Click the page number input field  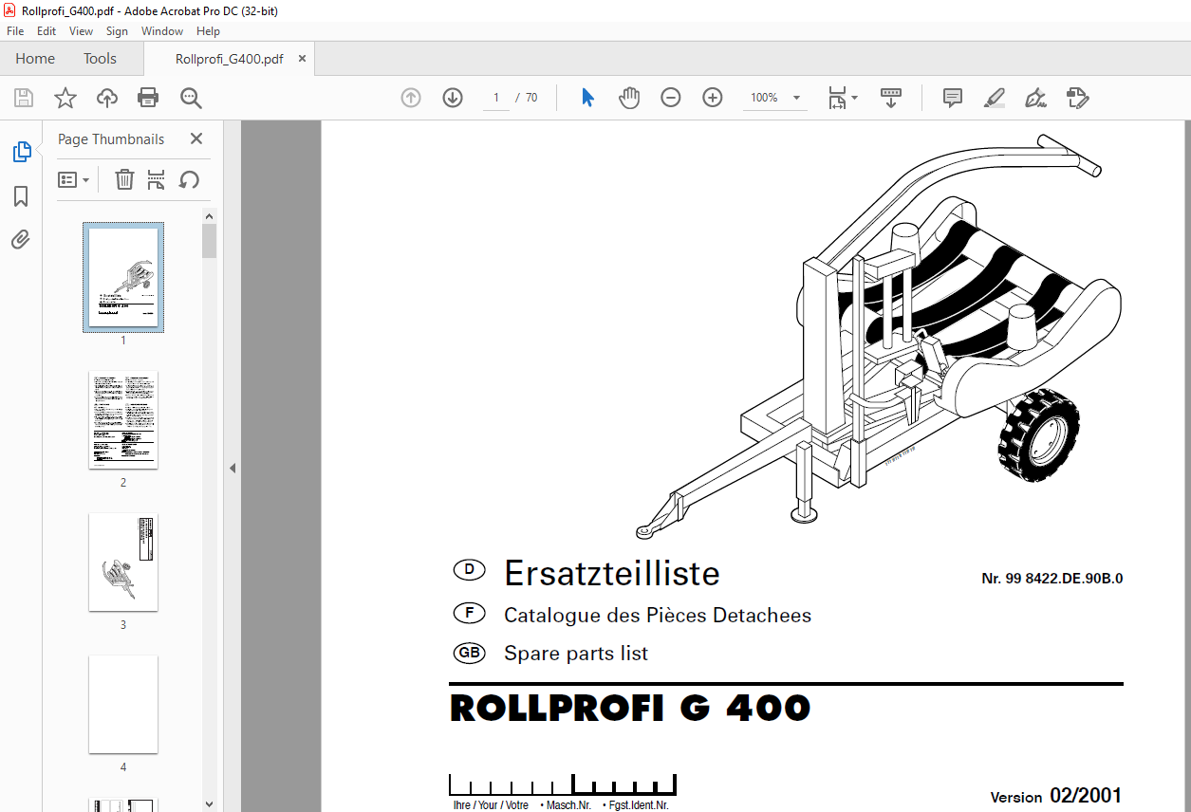496,98
